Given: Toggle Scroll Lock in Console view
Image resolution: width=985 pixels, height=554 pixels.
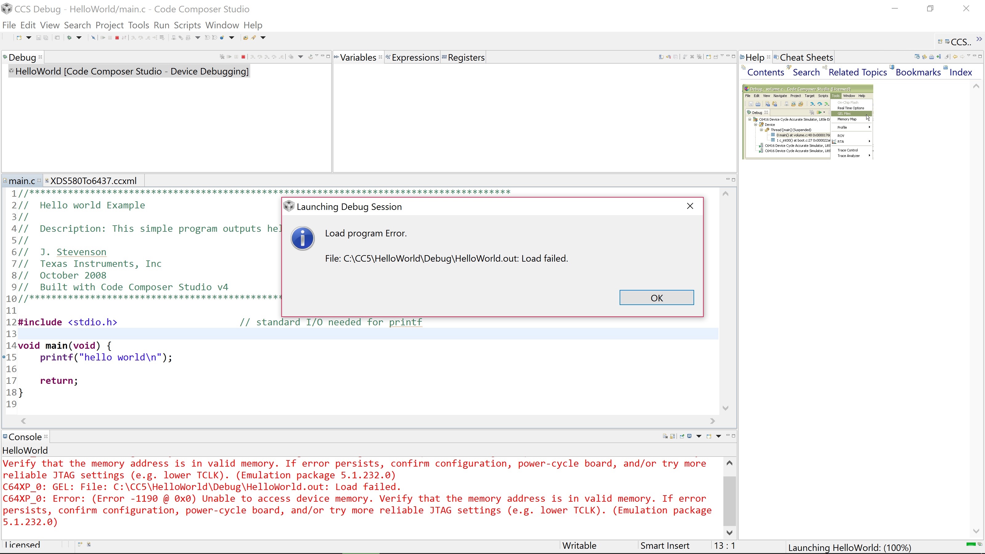Looking at the screenshot, I should tap(673, 436).
